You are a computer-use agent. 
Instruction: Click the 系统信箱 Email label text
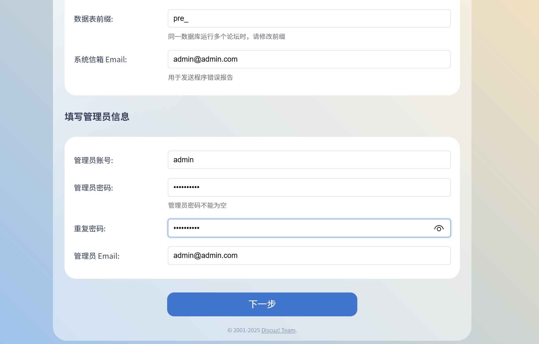tap(100, 59)
